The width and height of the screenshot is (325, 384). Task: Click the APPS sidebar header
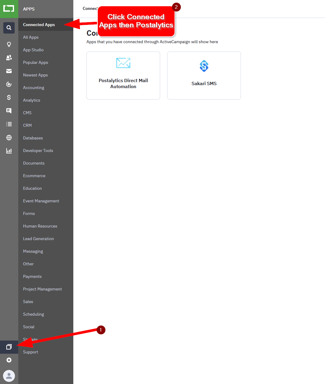[x=29, y=9]
